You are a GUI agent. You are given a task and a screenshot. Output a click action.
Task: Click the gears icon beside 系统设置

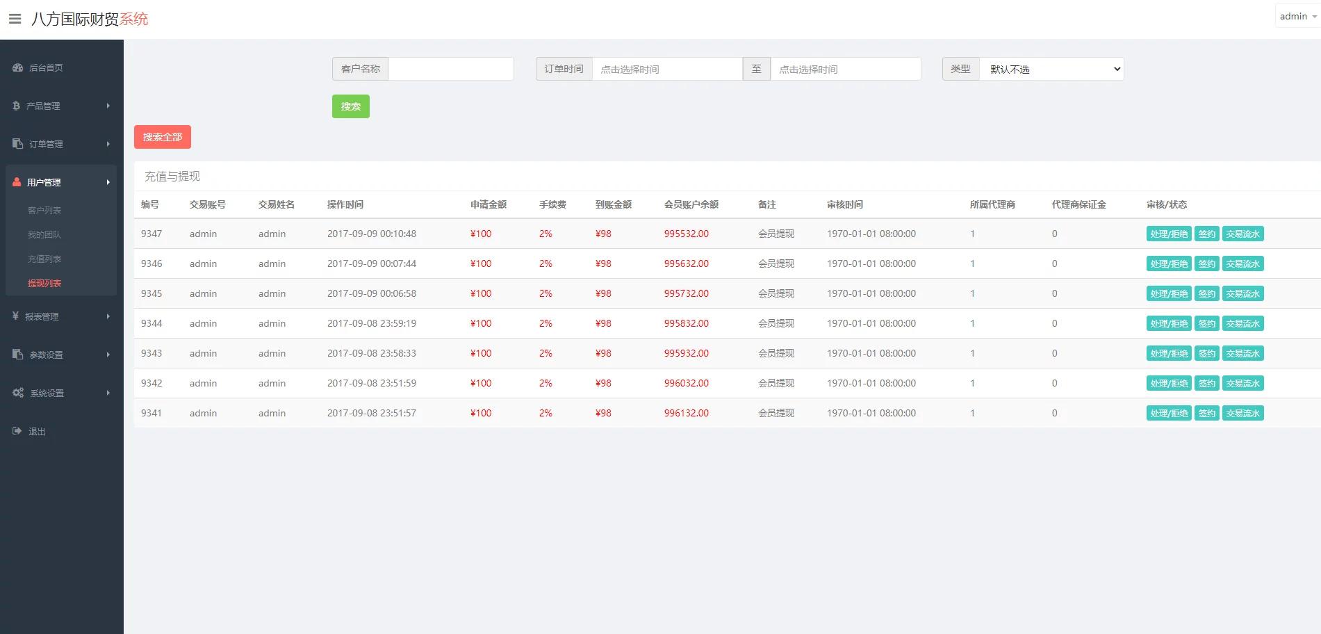pyautogui.click(x=18, y=393)
